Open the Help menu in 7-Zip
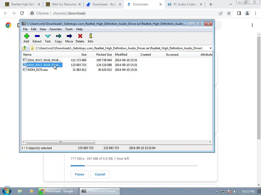Viewport: 261px width, 195px height. click(x=79, y=29)
